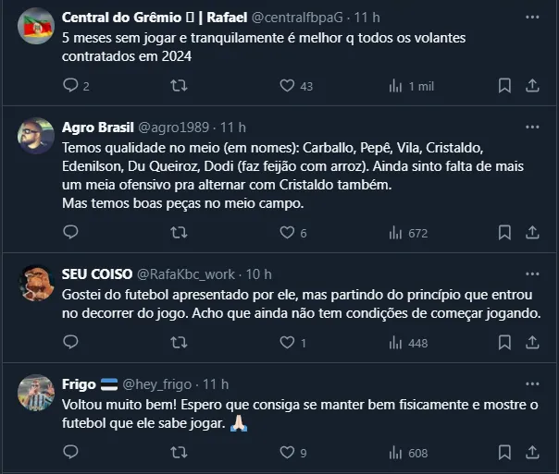Screen dimensions: 559x474
Task: View analytics of Frigo's tweet with 608 views
Action: (396, 453)
